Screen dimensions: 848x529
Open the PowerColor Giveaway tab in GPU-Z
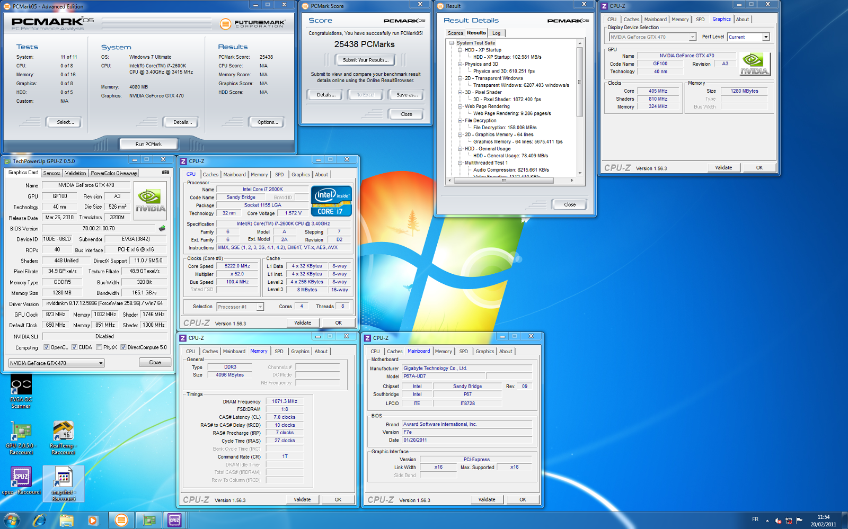point(114,173)
